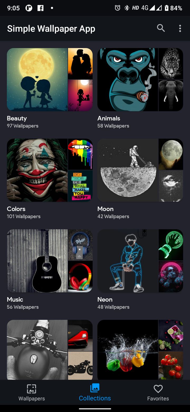
Task: Tap the Wallpapers picture icon
Action: click(31, 389)
